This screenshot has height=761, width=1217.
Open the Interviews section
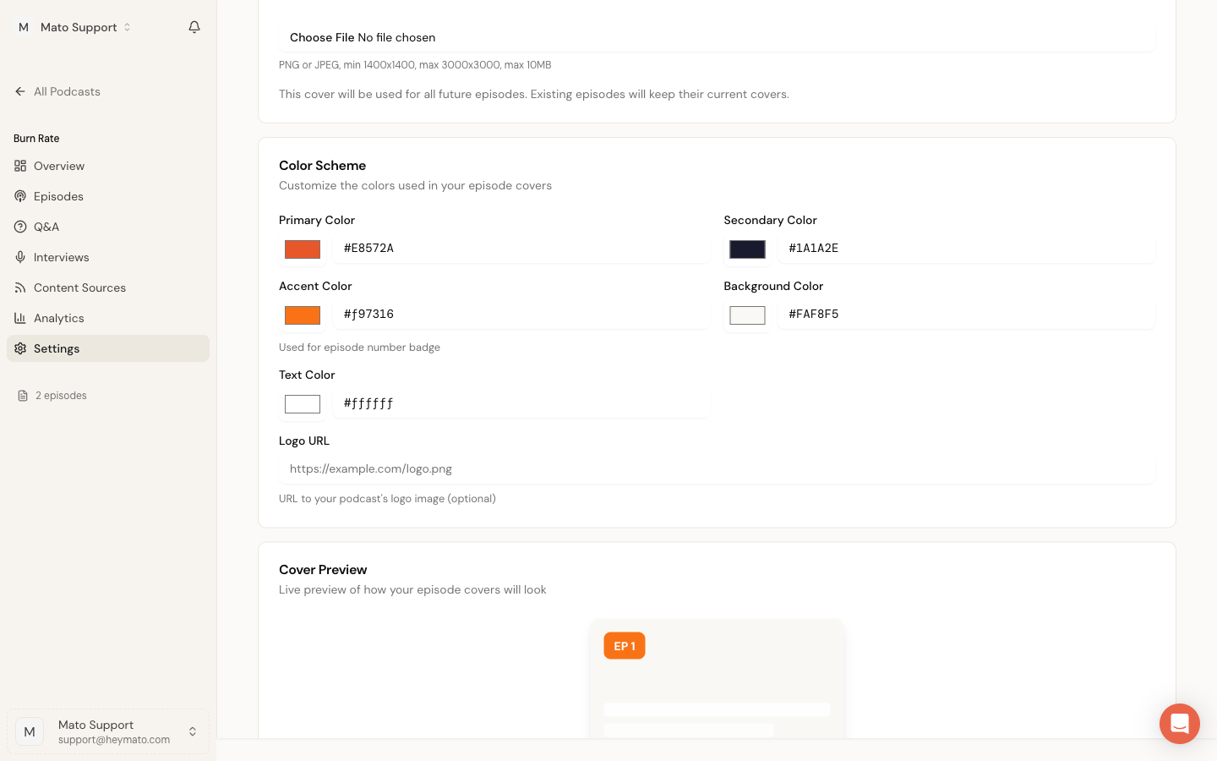(x=108, y=257)
